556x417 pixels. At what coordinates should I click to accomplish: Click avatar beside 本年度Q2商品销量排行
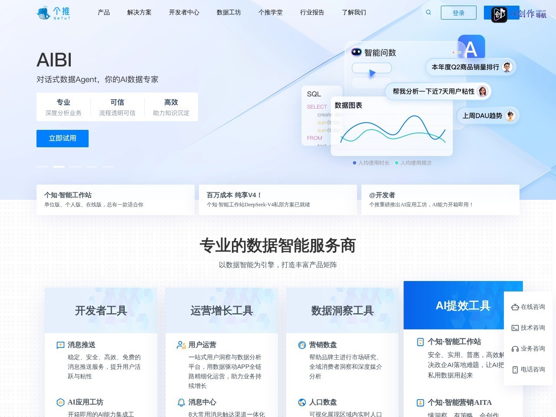pyautogui.click(x=507, y=67)
